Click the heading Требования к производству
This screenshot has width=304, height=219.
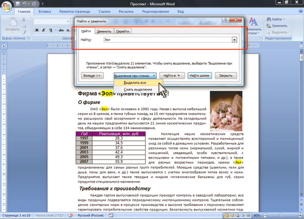(115, 189)
